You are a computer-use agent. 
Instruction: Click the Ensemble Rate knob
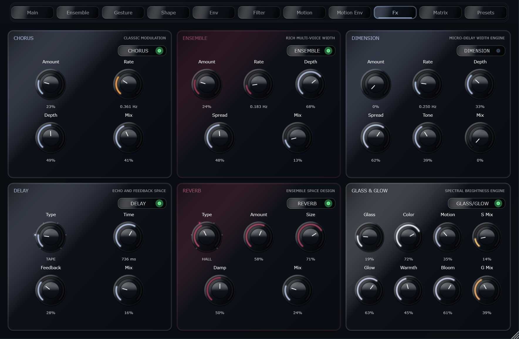(259, 84)
